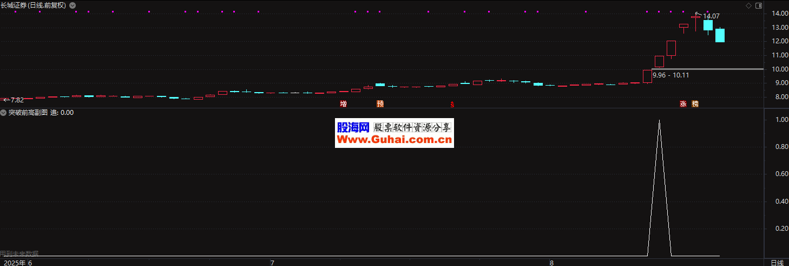
Task: Open the 榜 event marker
Action: [695, 103]
